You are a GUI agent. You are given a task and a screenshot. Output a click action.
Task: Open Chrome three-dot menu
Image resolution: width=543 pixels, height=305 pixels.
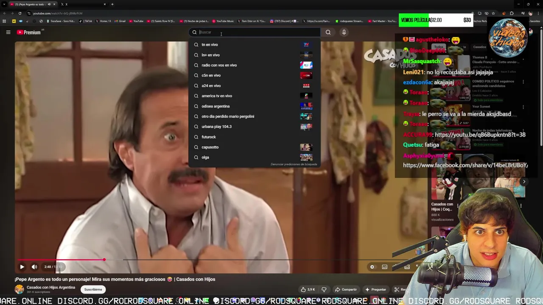point(538,13)
